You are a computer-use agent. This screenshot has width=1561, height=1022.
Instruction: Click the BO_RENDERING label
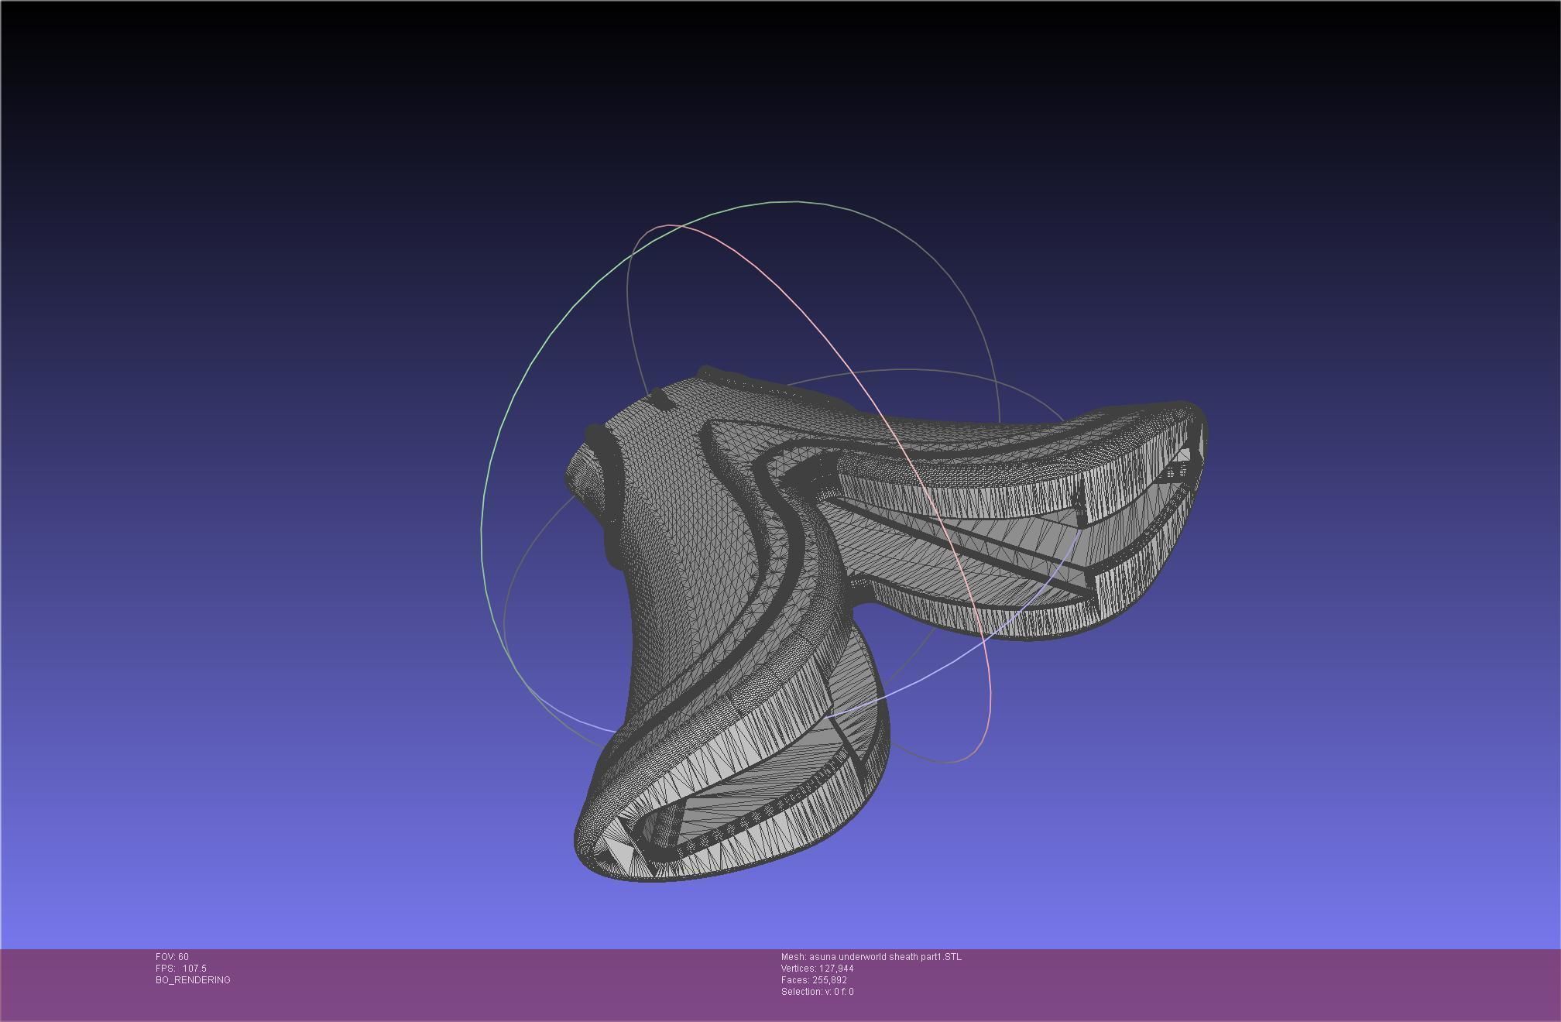point(193,980)
